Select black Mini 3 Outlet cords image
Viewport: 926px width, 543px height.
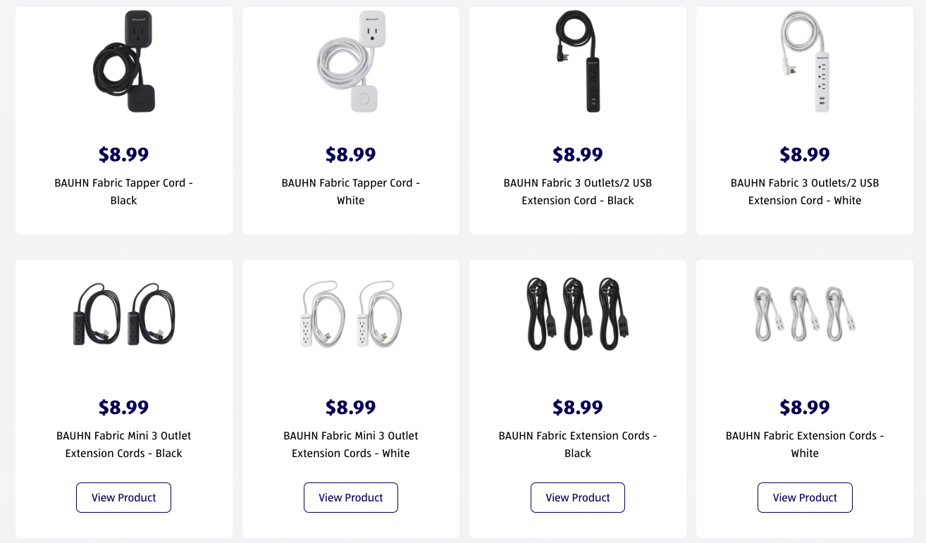[x=124, y=314]
